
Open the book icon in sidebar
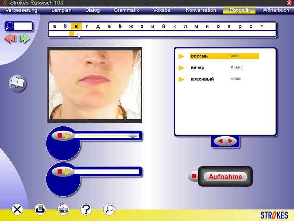coord(17,83)
